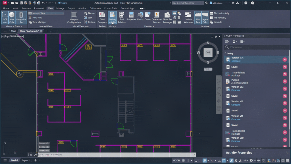Open Tool Palettes
291x164 pixels.
tap(122, 17)
